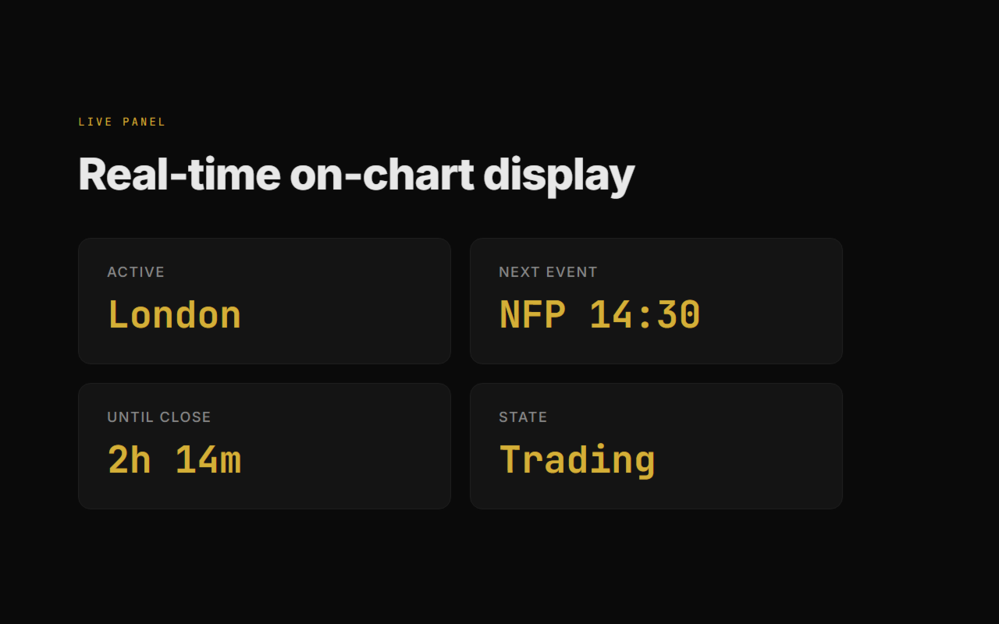
Task: Click the word on-chart in the heading
Action: pyautogui.click(x=382, y=174)
